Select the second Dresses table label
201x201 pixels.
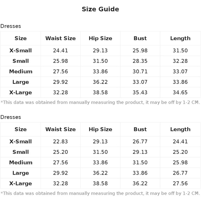(x=11, y=117)
